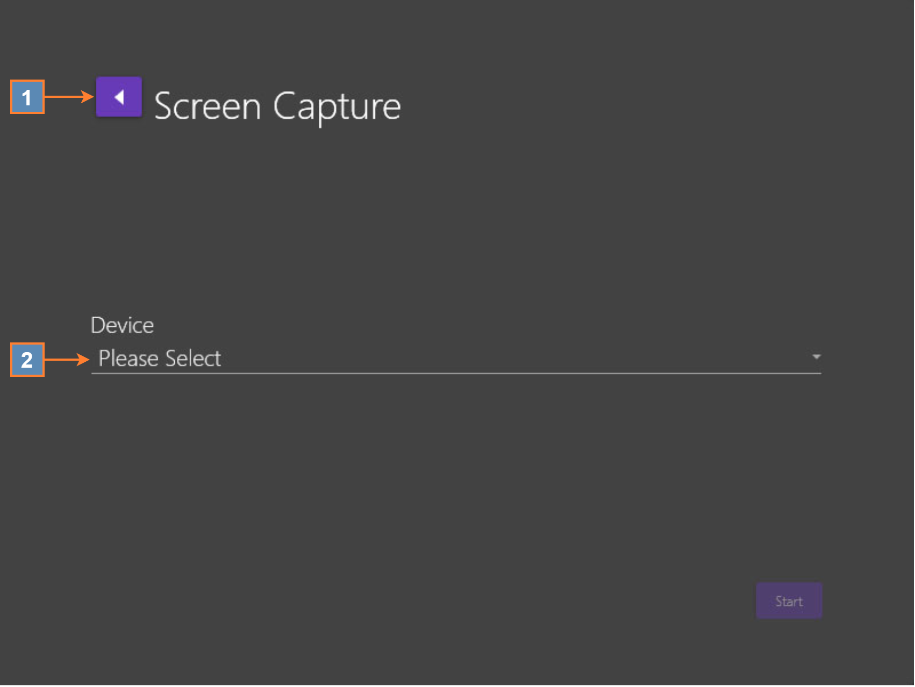This screenshot has height=687, width=915.
Task: Click the numbered callout badge 1
Action: (x=27, y=97)
